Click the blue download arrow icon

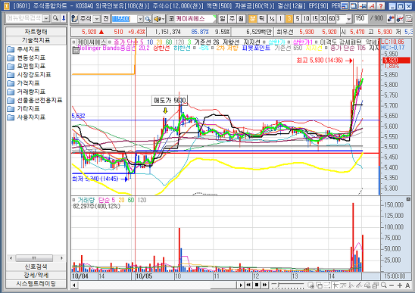64,18
